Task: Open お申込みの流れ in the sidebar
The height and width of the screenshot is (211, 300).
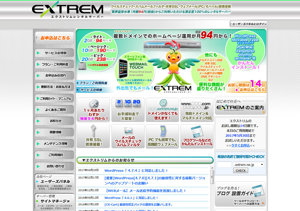Action: point(54,76)
